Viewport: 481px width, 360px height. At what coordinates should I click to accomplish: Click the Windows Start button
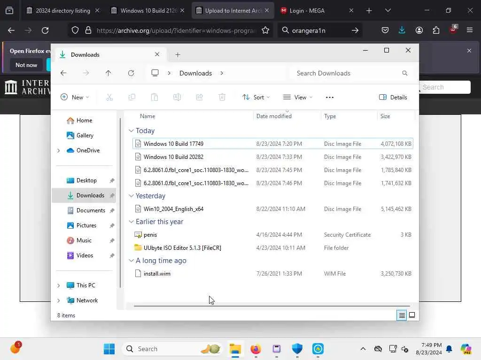click(109, 349)
